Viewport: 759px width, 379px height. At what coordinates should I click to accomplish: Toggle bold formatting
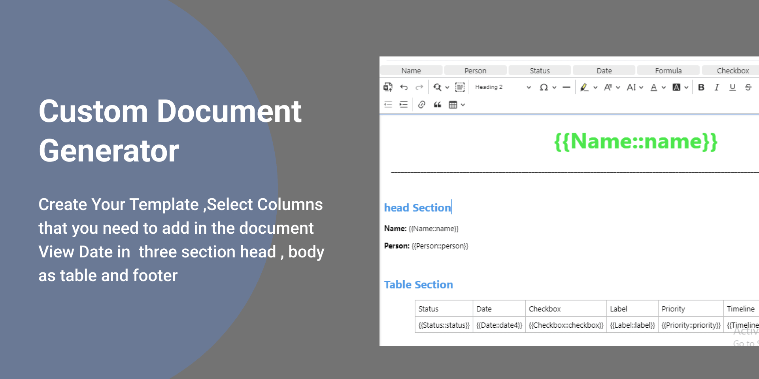(x=701, y=87)
